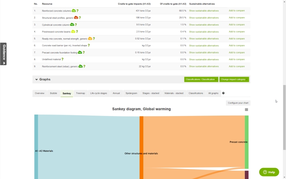The height and width of the screenshot is (179, 286).
Task: Add Structural steel profiles to compare
Action: [237, 18]
